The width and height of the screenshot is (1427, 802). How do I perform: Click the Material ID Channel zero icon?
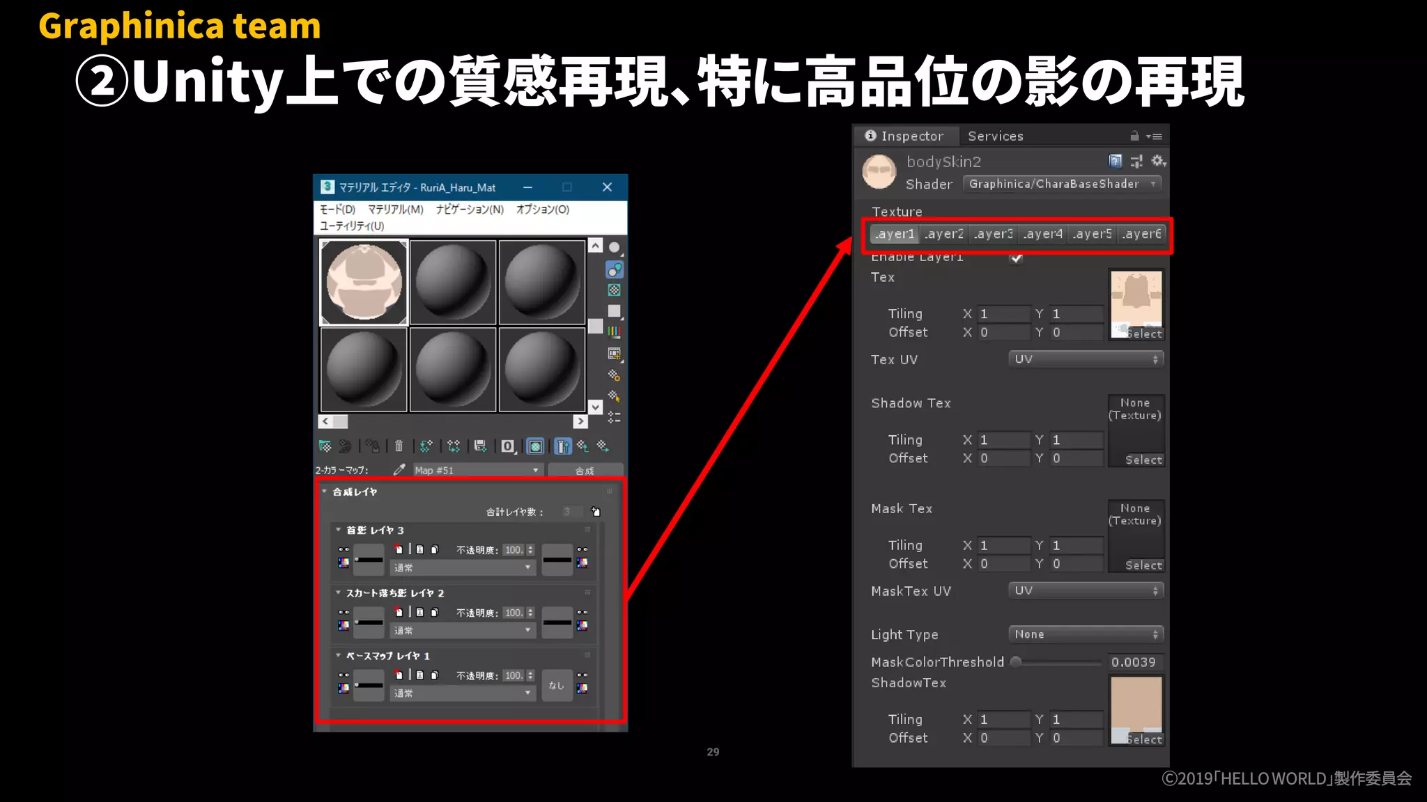coord(509,446)
